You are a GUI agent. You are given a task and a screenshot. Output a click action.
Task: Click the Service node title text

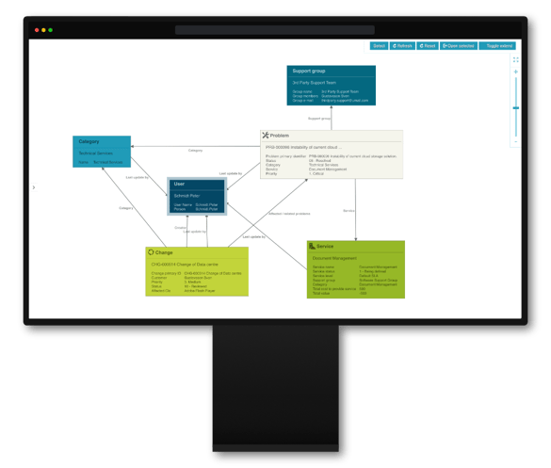pyautogui.click(x=325, y=247)
